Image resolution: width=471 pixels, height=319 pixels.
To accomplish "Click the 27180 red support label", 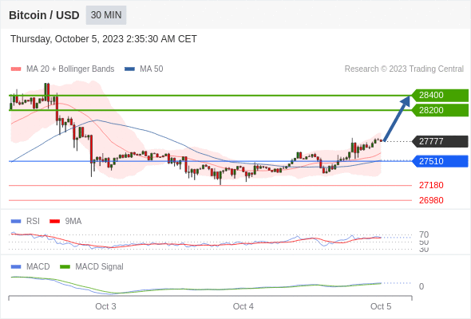I will pyautogui.click(x=431, y=185).
